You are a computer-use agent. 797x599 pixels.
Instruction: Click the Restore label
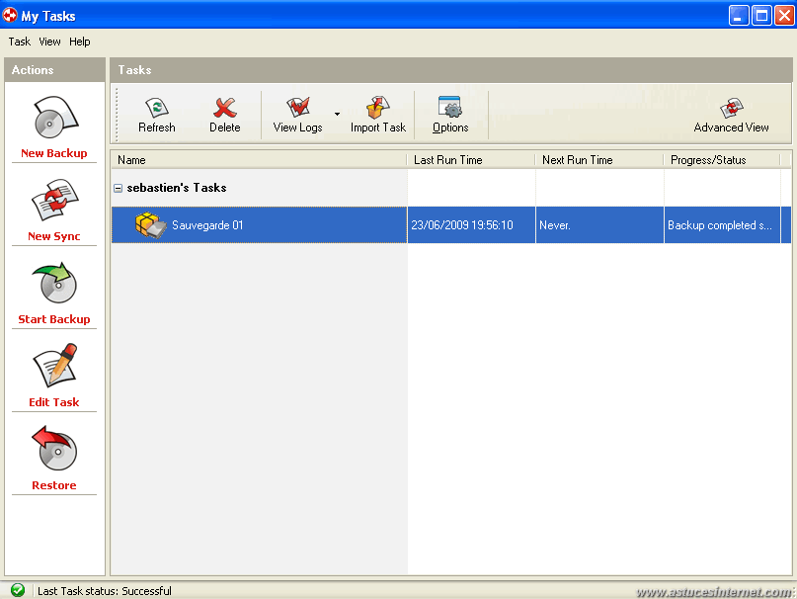(54, 485)
